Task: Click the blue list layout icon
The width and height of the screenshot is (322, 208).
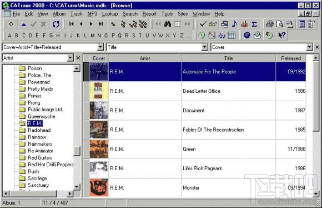Action: [x=301, y=24]
